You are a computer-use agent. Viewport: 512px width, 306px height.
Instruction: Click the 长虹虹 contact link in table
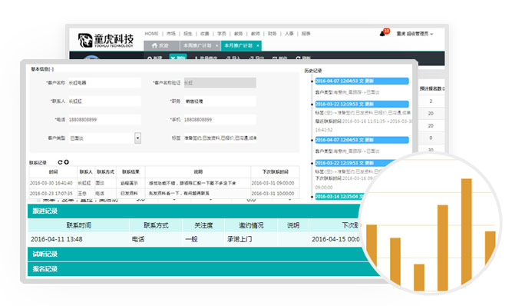click(84, 183)
